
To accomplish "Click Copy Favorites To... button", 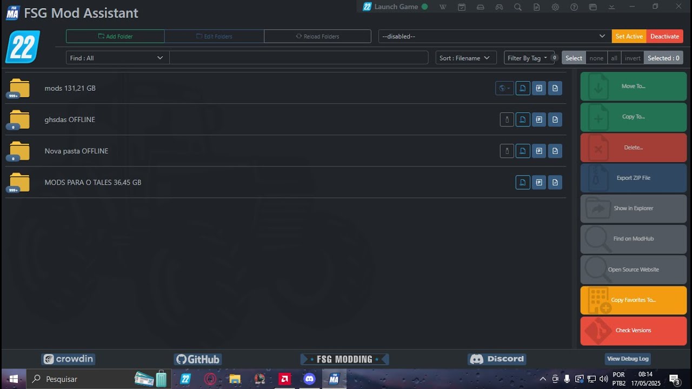I will click(634, 300).
